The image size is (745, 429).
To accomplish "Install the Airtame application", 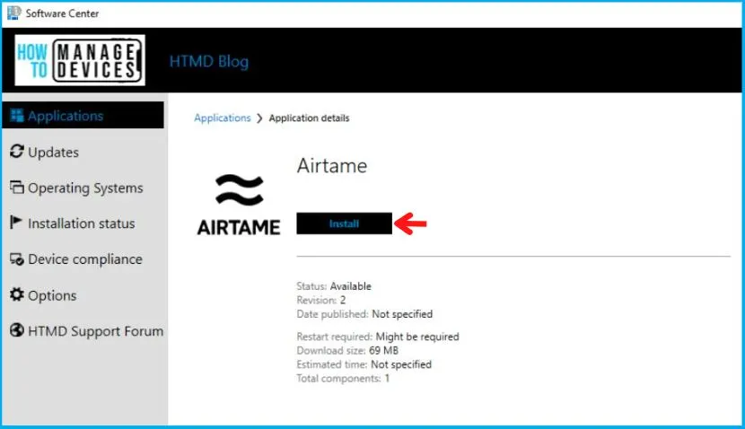I will [x=344, y=223].
